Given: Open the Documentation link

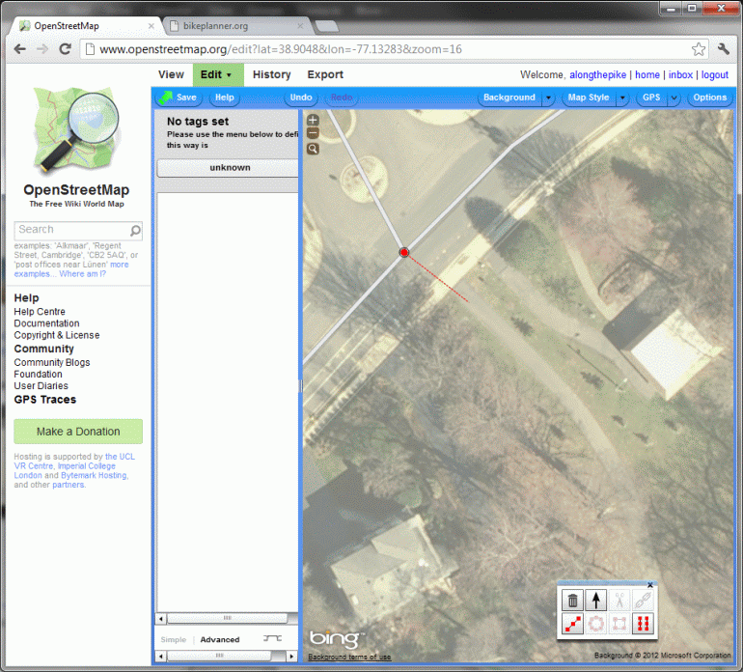Looking at the screenshot, I should pos(46,323).
